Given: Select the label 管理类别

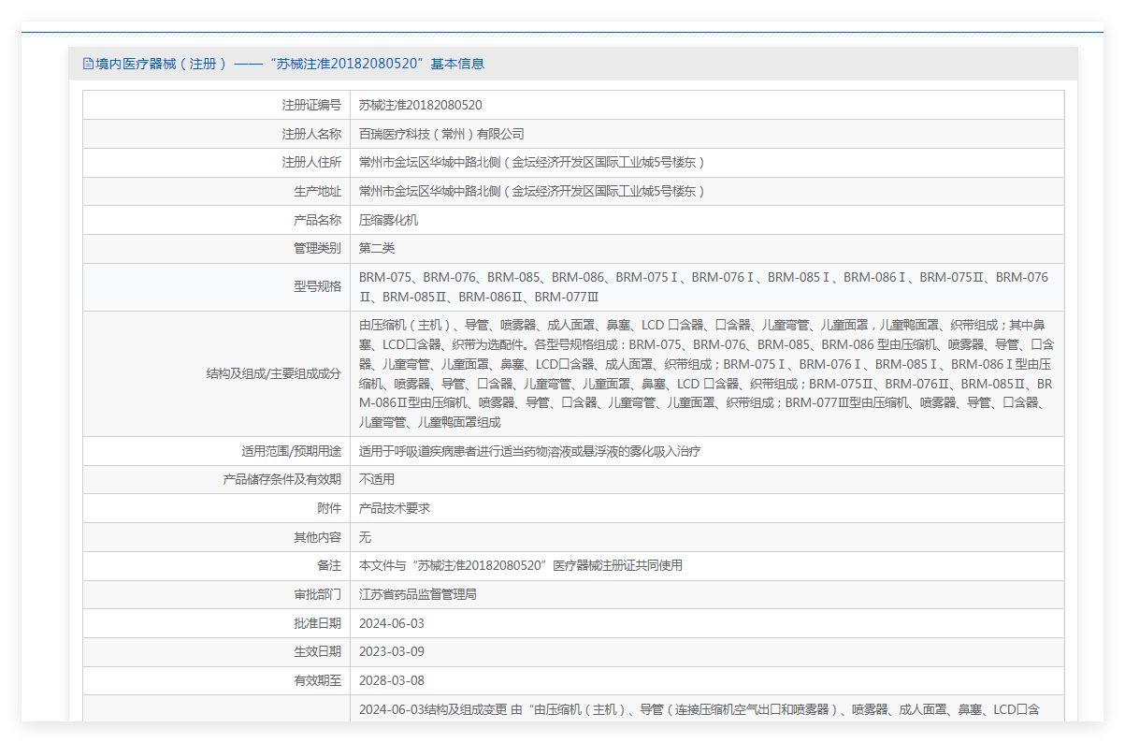Looking at the screenshot, I should click(317, 249).
